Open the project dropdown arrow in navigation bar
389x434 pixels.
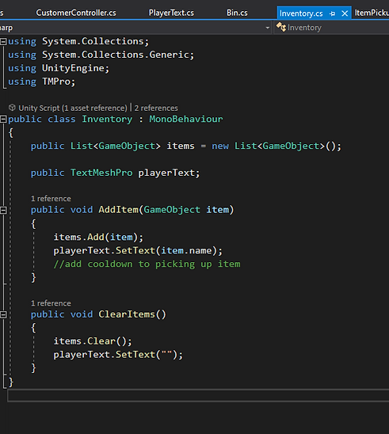click(268, 28)
